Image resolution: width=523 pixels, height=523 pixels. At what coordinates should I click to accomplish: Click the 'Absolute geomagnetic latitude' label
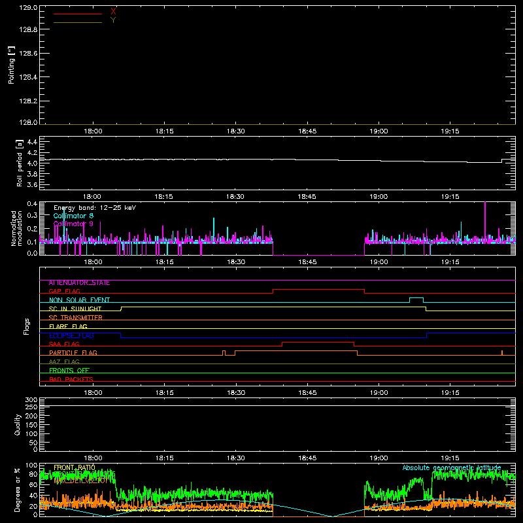pyautogui.click(x=452, y=467)
